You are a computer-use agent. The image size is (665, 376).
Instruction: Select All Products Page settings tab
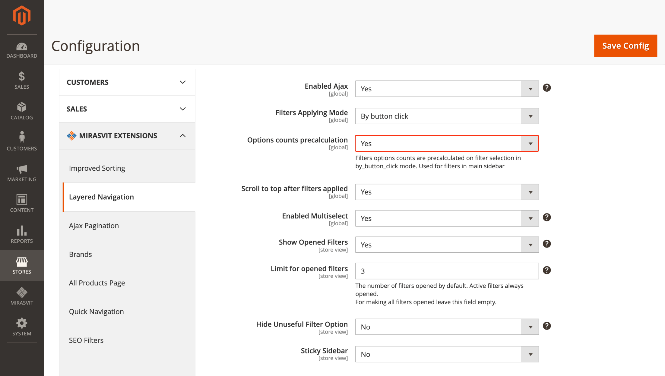tap(129, 283)
